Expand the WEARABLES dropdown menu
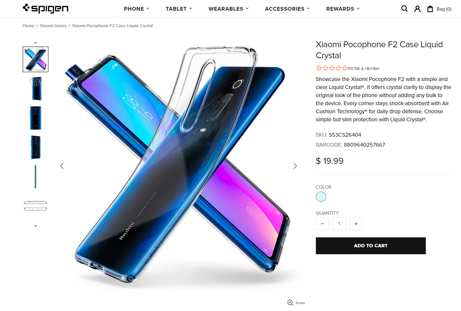461x311 pixels. pyautogui.click(x=229, y=8)
